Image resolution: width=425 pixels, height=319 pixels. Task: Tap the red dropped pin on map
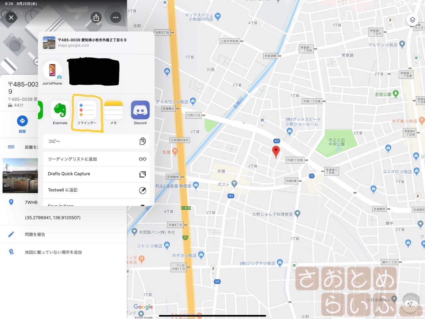(276, 152)
